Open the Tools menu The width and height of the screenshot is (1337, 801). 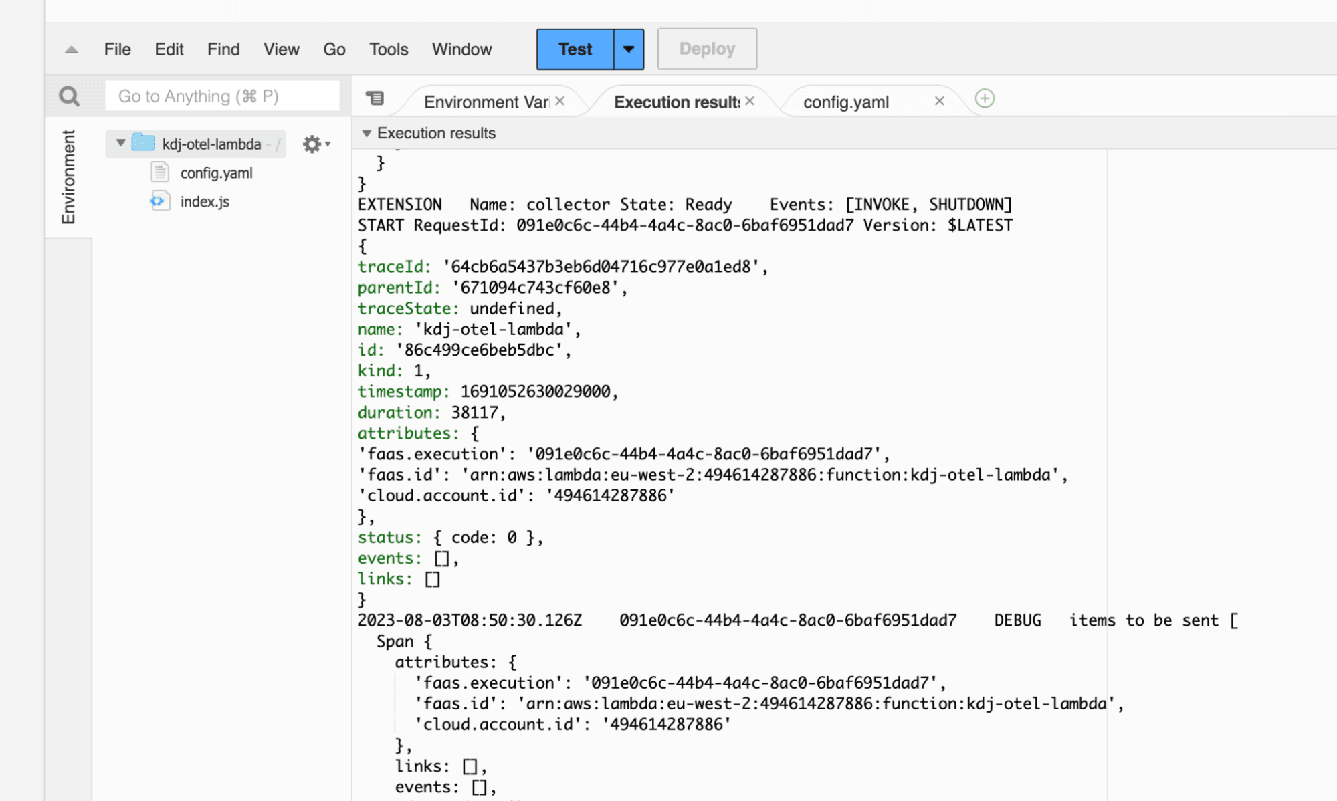tap(388, 49)
